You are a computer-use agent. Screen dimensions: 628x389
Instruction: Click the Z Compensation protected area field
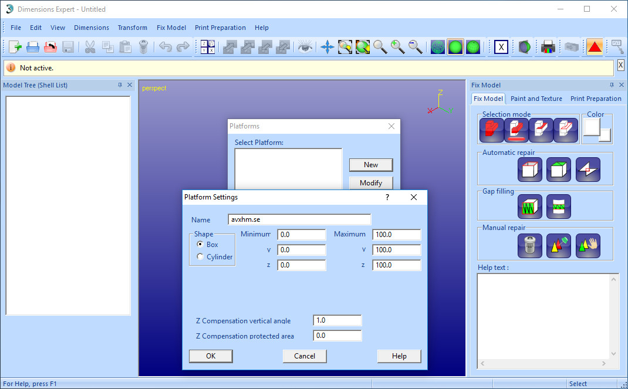click(x=337, y=336)
